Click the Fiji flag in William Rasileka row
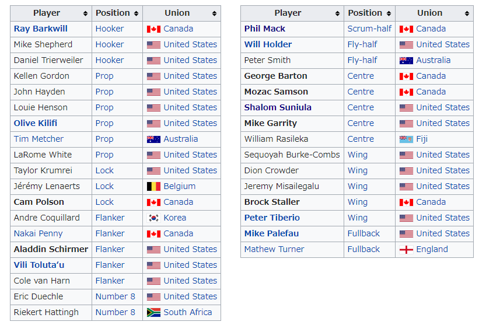Screen dimensions: 486x325 point(406,139)
